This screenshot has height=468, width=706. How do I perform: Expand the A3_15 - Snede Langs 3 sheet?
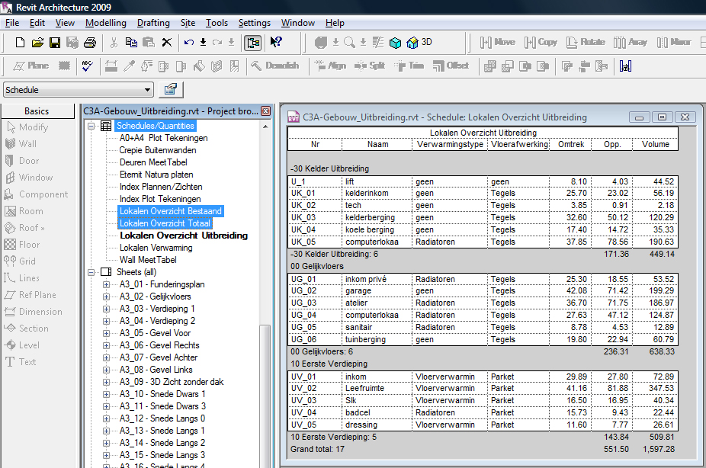pyautogui.click(x=106, y=455)
